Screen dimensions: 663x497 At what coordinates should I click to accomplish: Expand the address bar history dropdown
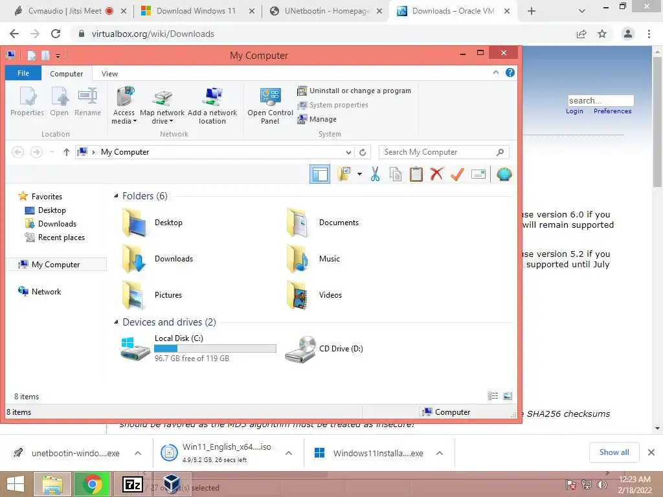348,152
